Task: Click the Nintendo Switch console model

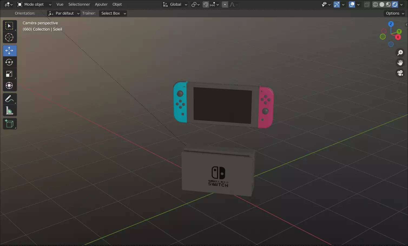Action: pos(223,105)
